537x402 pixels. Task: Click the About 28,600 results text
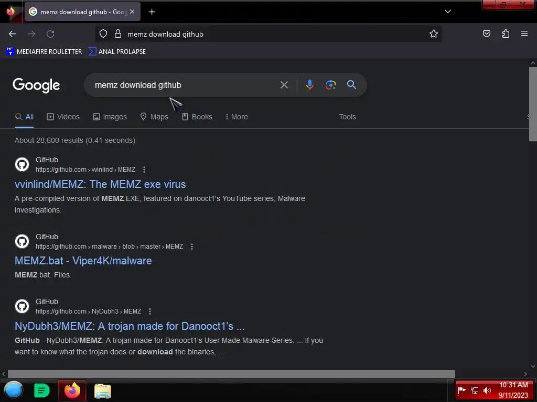75,140
